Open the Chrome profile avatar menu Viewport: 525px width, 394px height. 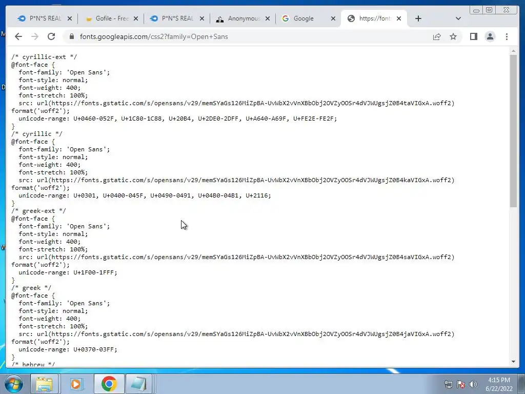(490, 36)
